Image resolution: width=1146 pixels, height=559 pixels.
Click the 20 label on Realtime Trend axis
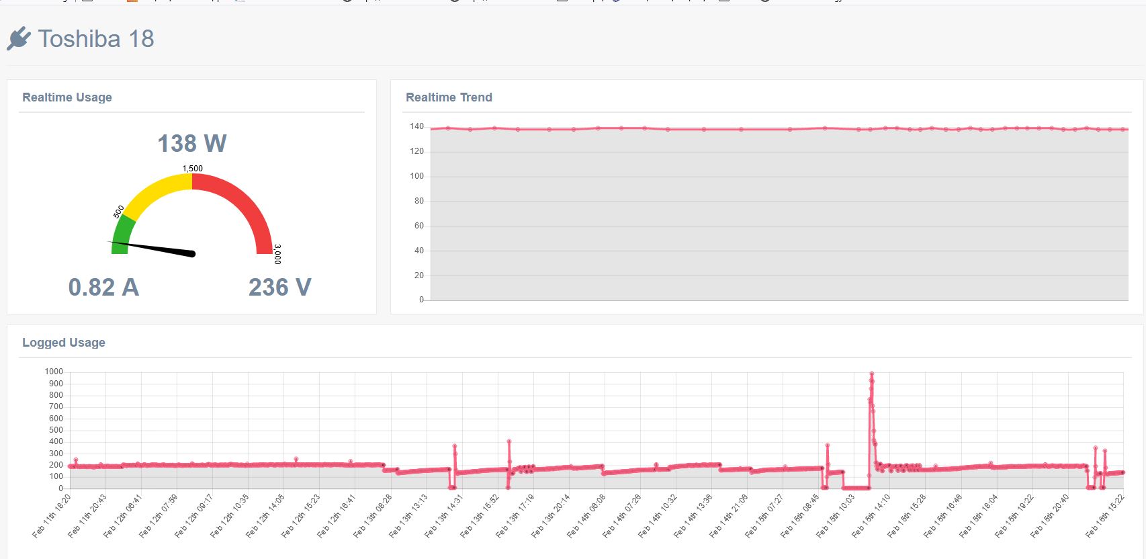coord(418,275)
